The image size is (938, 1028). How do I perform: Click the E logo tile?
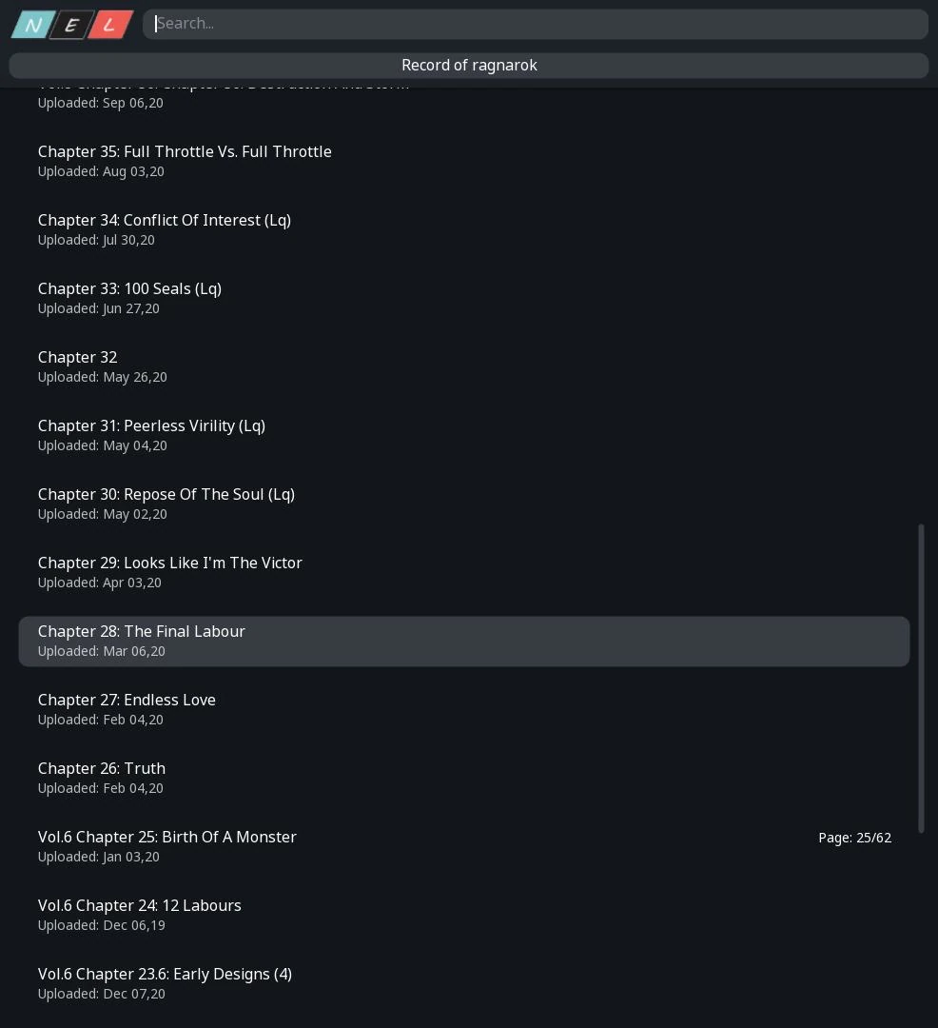pos(71,25)
